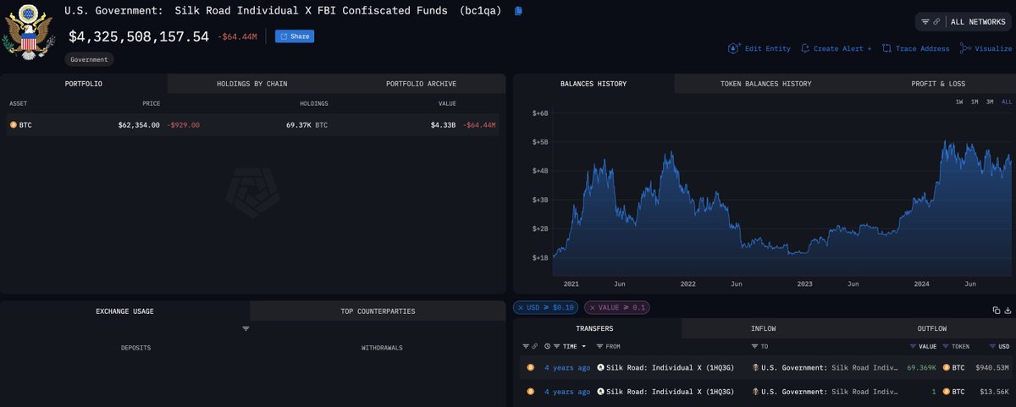Click the 69.37K BTC holdings value
1016x407 pixels.
tap(306, 124)
